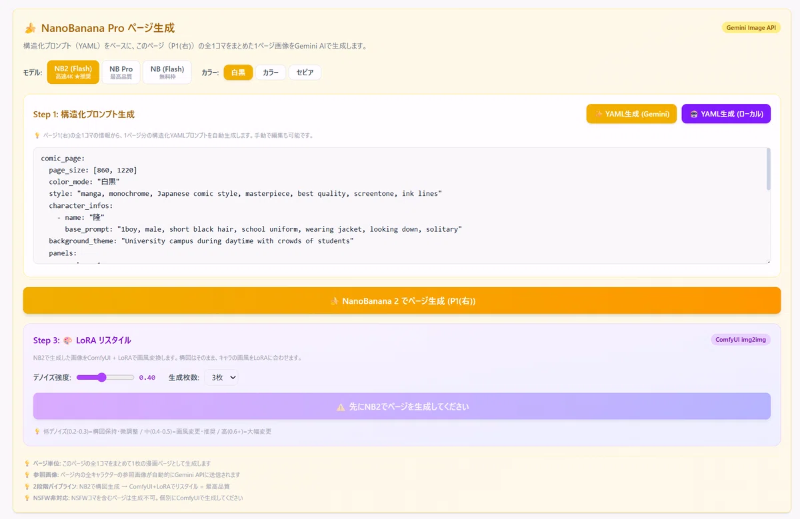The image size is (800, 519).
Task: Select the NB (Flash) 無料枠 model
Action: (167, 72)
